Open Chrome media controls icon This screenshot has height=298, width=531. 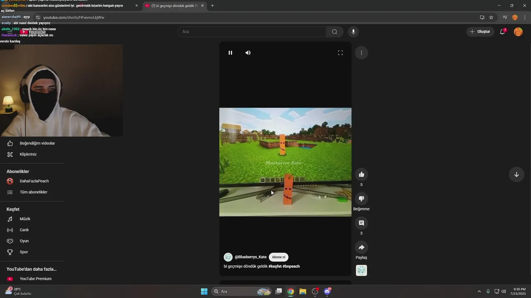point(505,17)
